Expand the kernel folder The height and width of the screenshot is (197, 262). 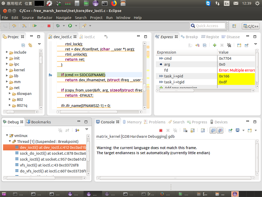coord(7,69)
